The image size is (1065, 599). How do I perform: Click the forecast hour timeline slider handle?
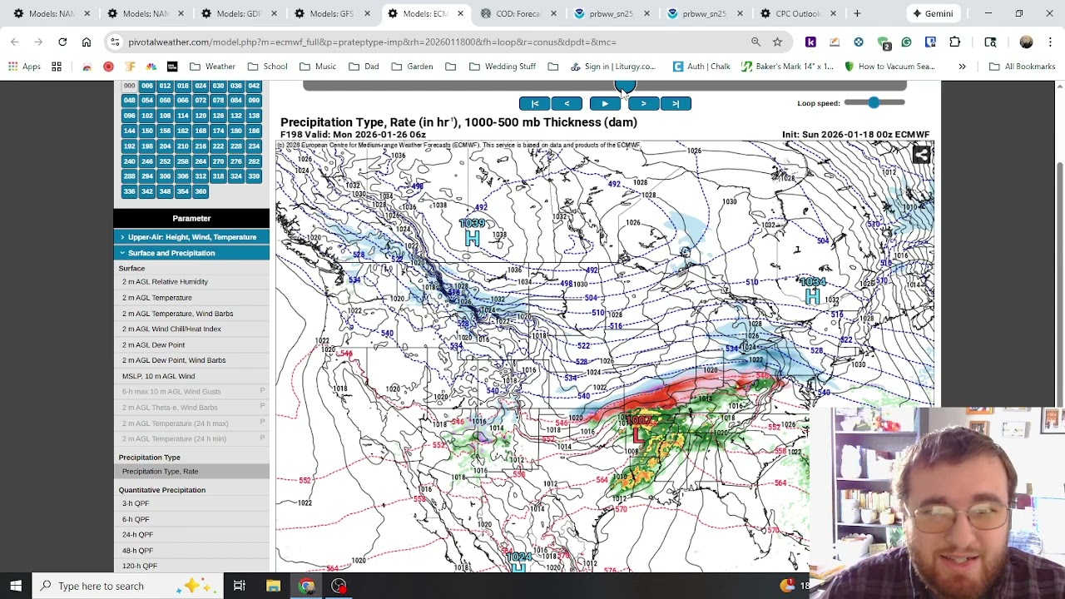point(625,87)
